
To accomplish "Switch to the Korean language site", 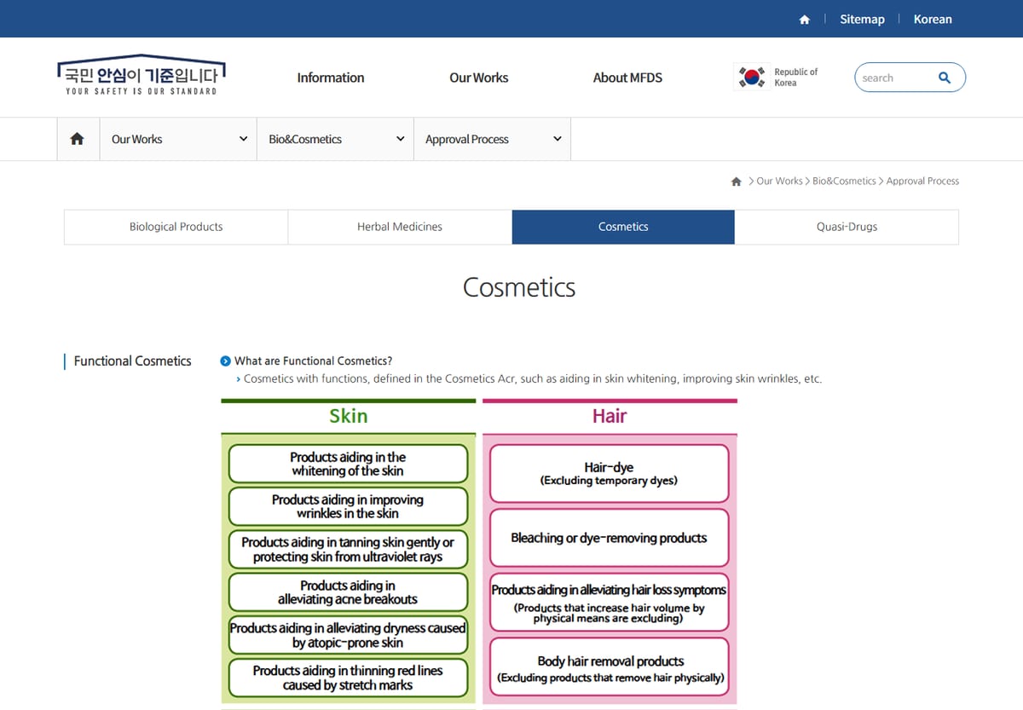I will (x=933, y=19).
